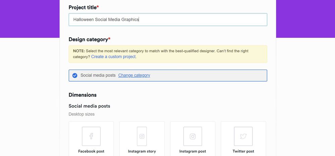Select the Instagram post label

pos(193,151)
